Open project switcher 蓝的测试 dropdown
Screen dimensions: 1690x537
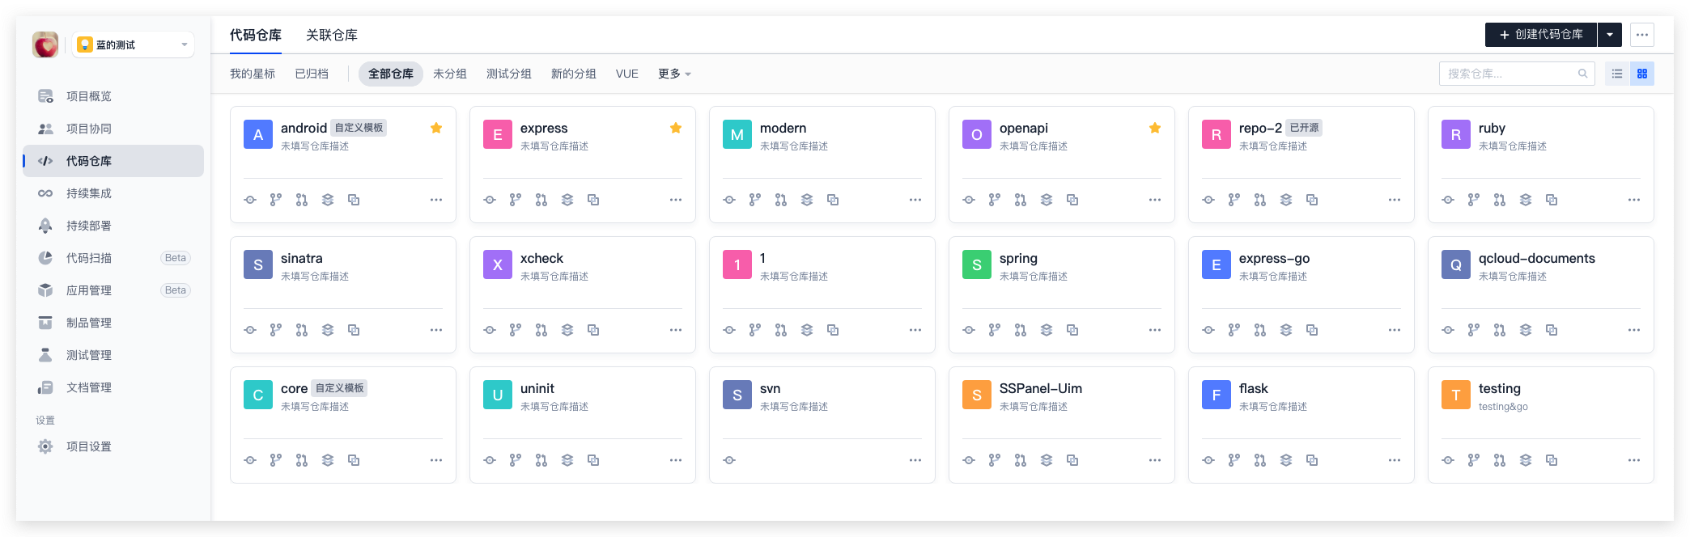134,44
